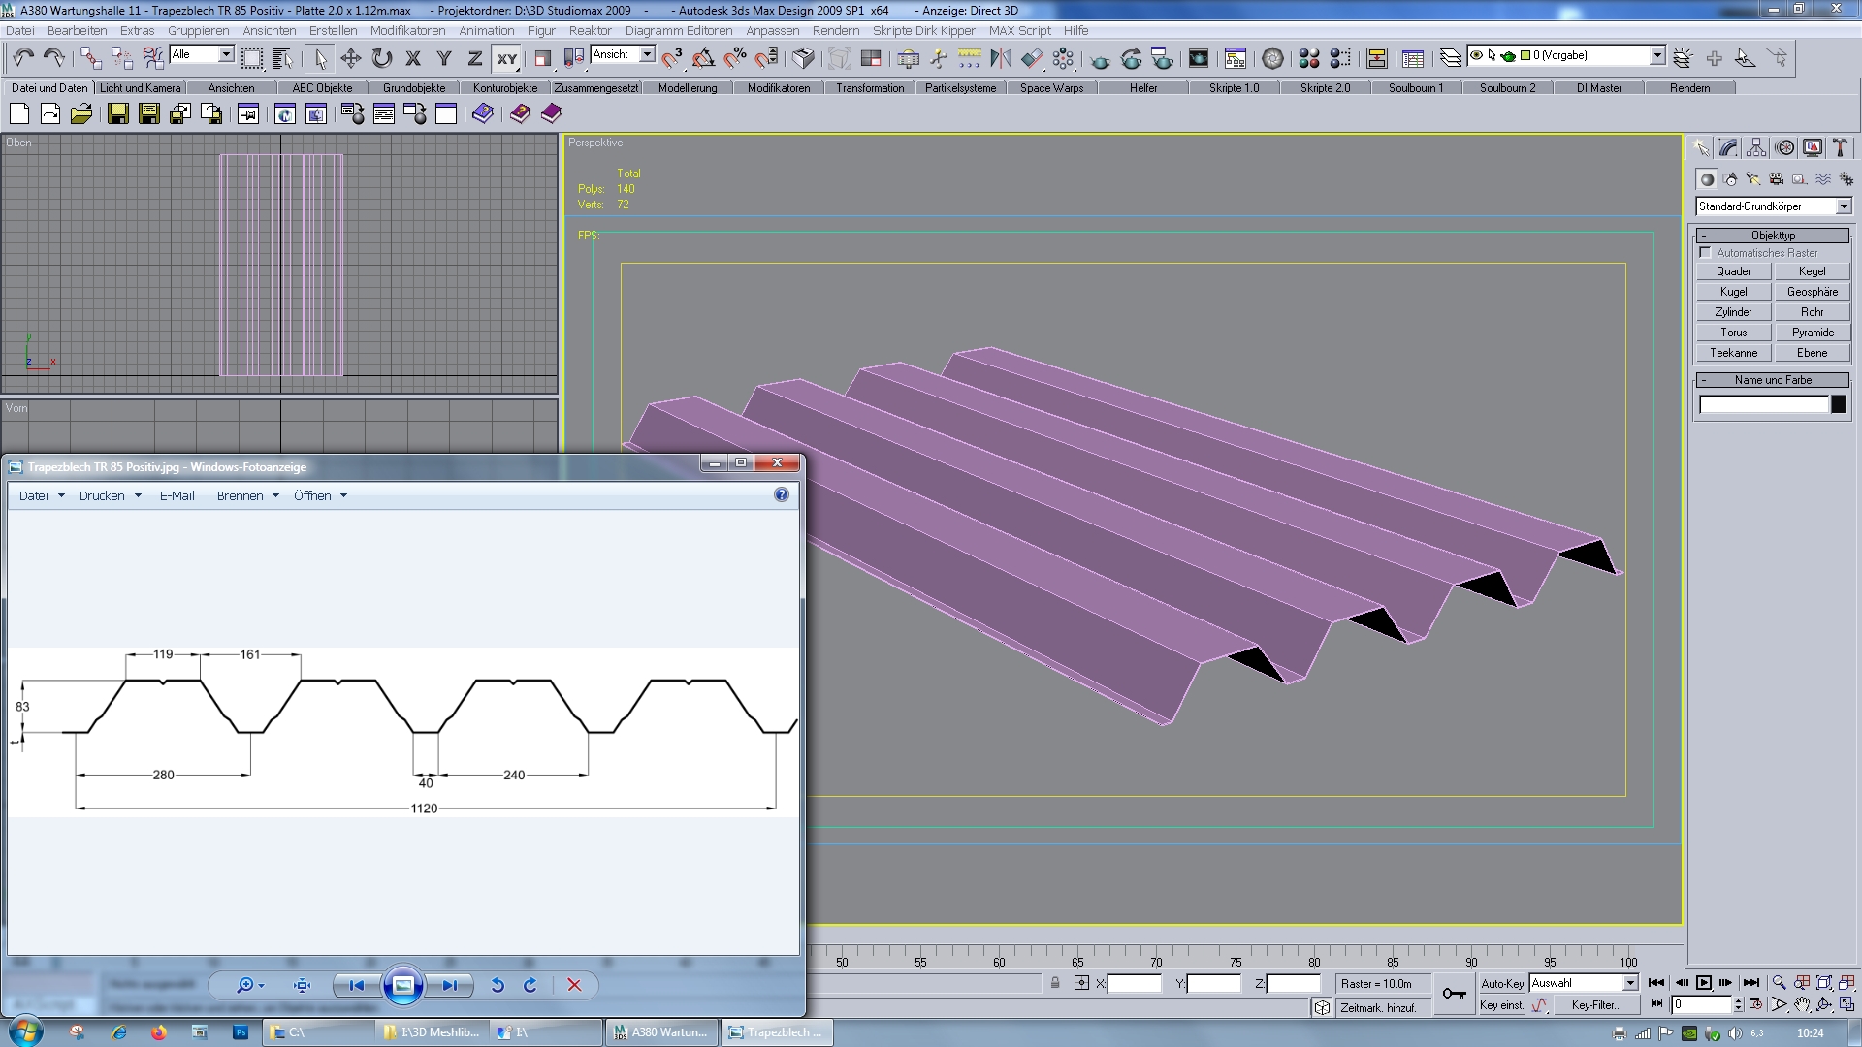Click the black object color swatch

tap(1839, 405)
